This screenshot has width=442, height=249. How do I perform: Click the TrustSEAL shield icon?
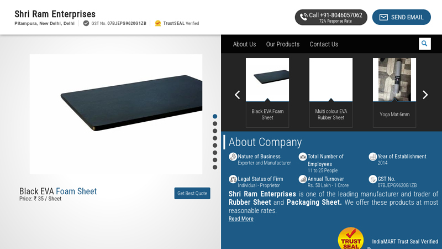tap(158, 23)
